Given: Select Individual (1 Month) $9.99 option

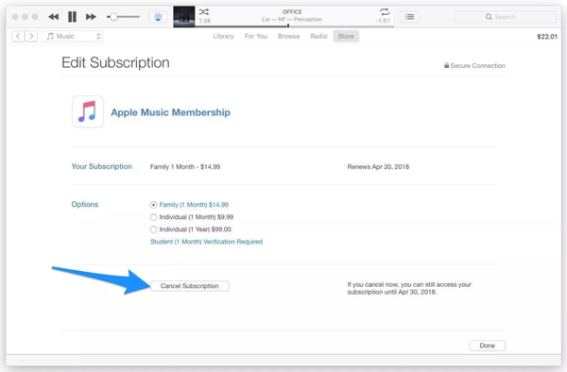Looking at the screenshot, I should (153, 217).
